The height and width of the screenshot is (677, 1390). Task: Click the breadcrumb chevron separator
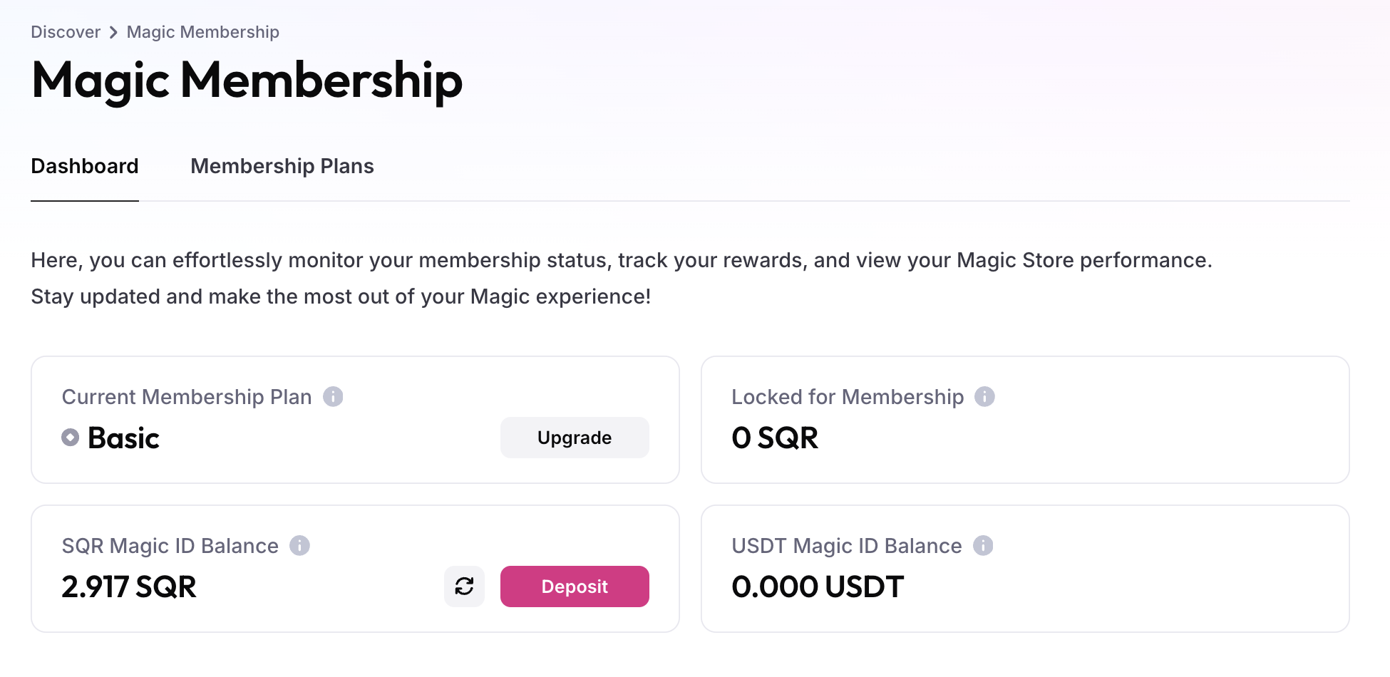pyautogui.click(x=113, y=32)
